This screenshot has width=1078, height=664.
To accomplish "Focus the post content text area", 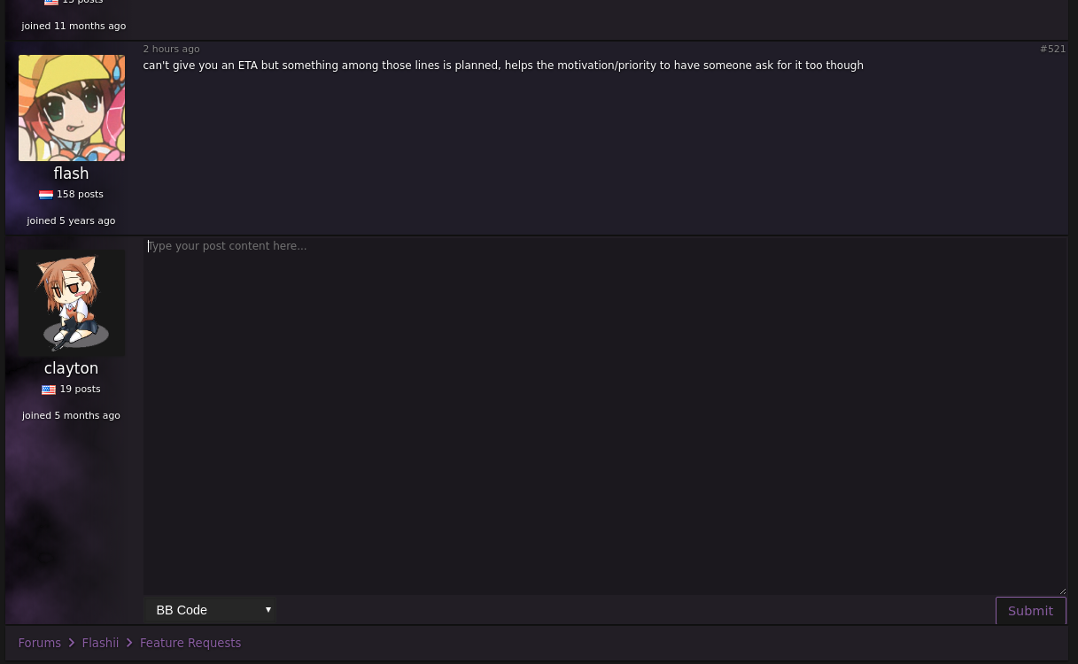I will [605, 416].
